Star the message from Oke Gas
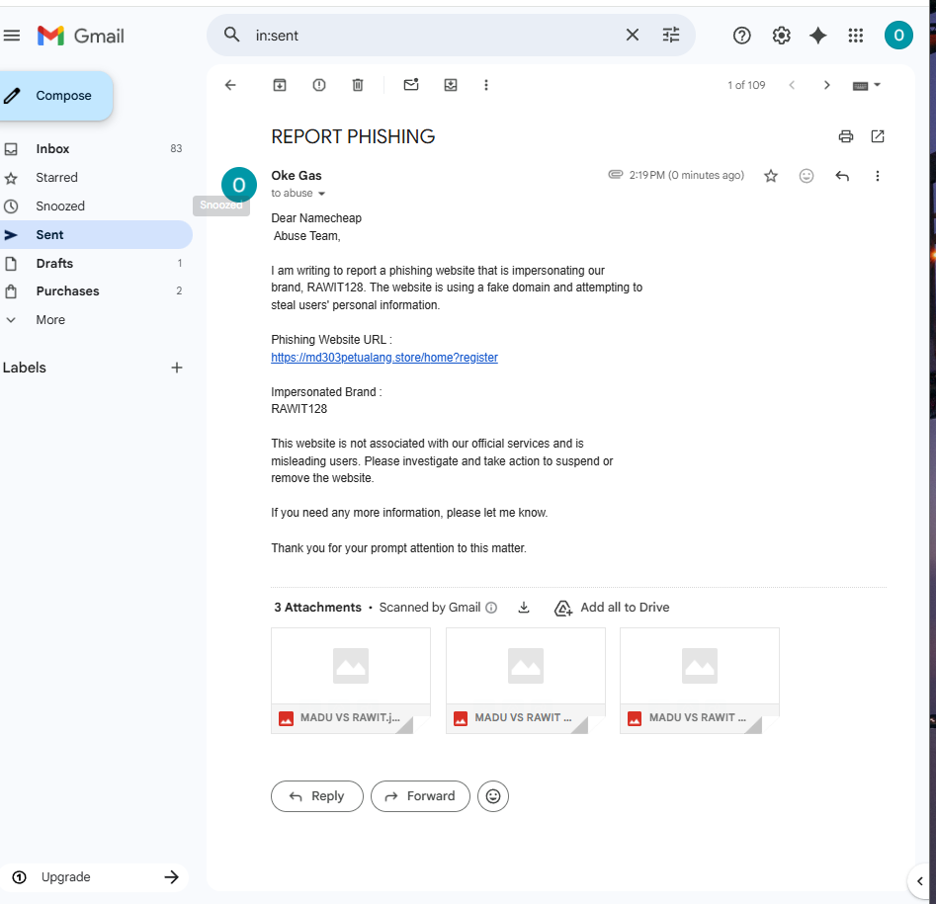The width and height of the screenshot is (936, 904). click(771, 176)
